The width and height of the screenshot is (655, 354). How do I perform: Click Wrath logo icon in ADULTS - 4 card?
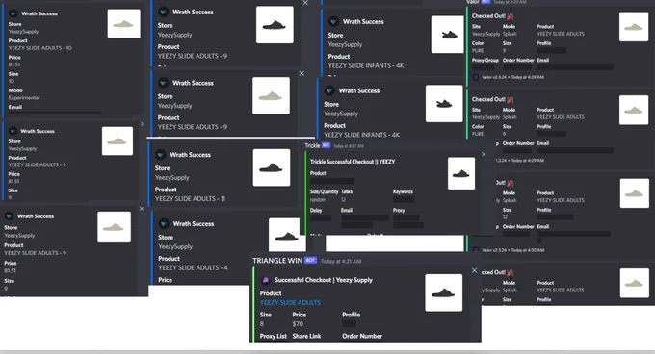tap(164, 224)
